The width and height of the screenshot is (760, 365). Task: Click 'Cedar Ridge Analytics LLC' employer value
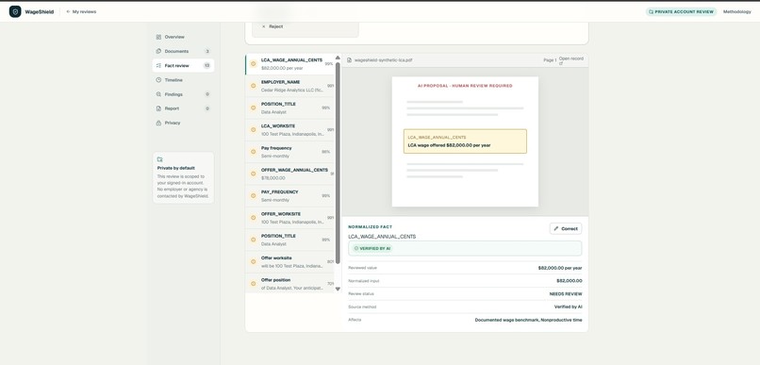[292, 91]
